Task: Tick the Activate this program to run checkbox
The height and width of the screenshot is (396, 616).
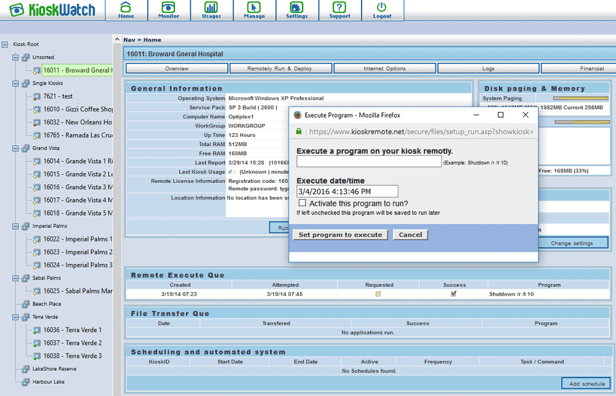Action: [302, 203]
